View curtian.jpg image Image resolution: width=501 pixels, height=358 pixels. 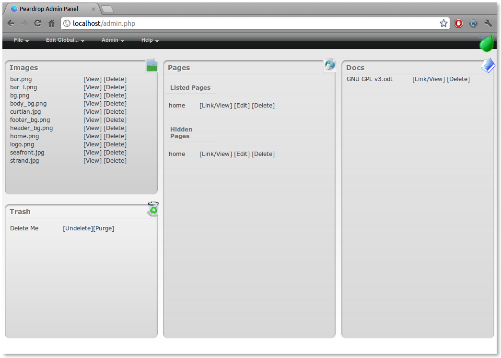click(93, 112)
